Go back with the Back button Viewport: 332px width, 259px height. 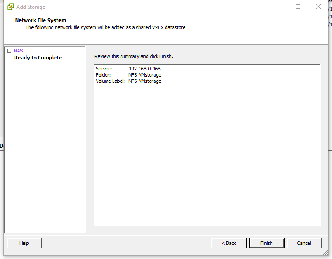point(229,243)
